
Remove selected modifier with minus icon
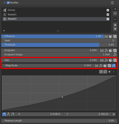(x=115, y=13)
